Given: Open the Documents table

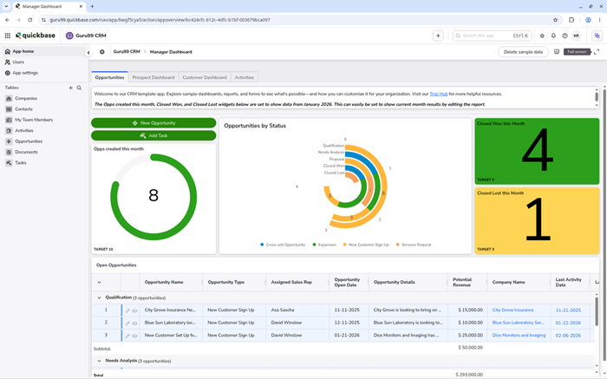Looking at the screenshot, I should [26, 152].
